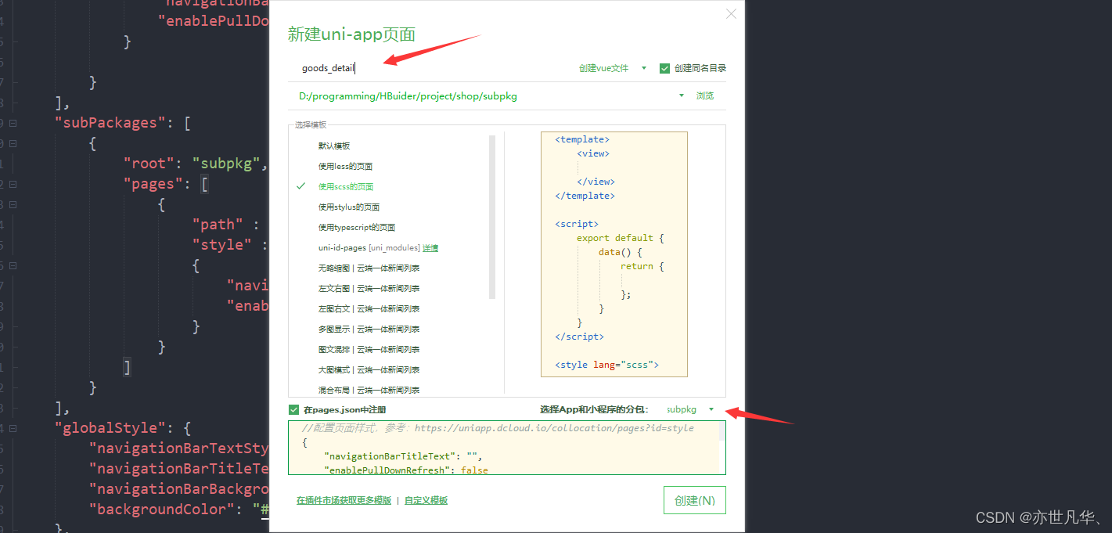The height and width of the screenshot is (533, 1112).
Task: Toggle the 创建同名目录 checkbox
Action: pos(665,68)
